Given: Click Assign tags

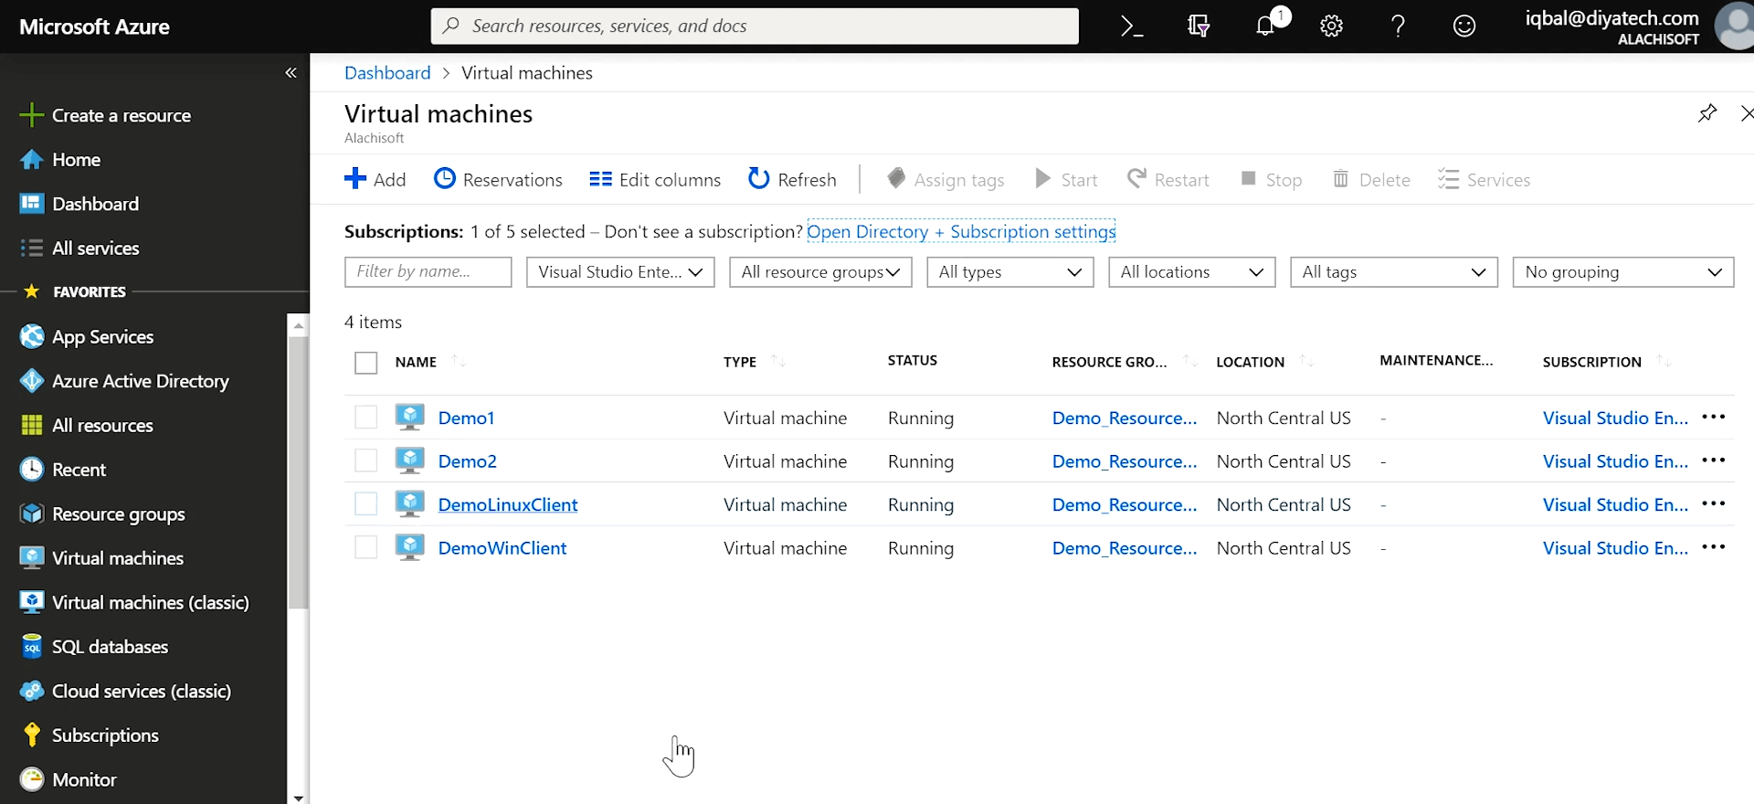Looking at the screenshot, I should [x=946, y=180].
